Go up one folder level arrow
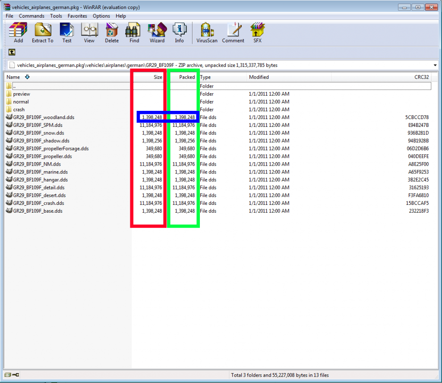Screen dimensions: 442x383 coord(12,52)
